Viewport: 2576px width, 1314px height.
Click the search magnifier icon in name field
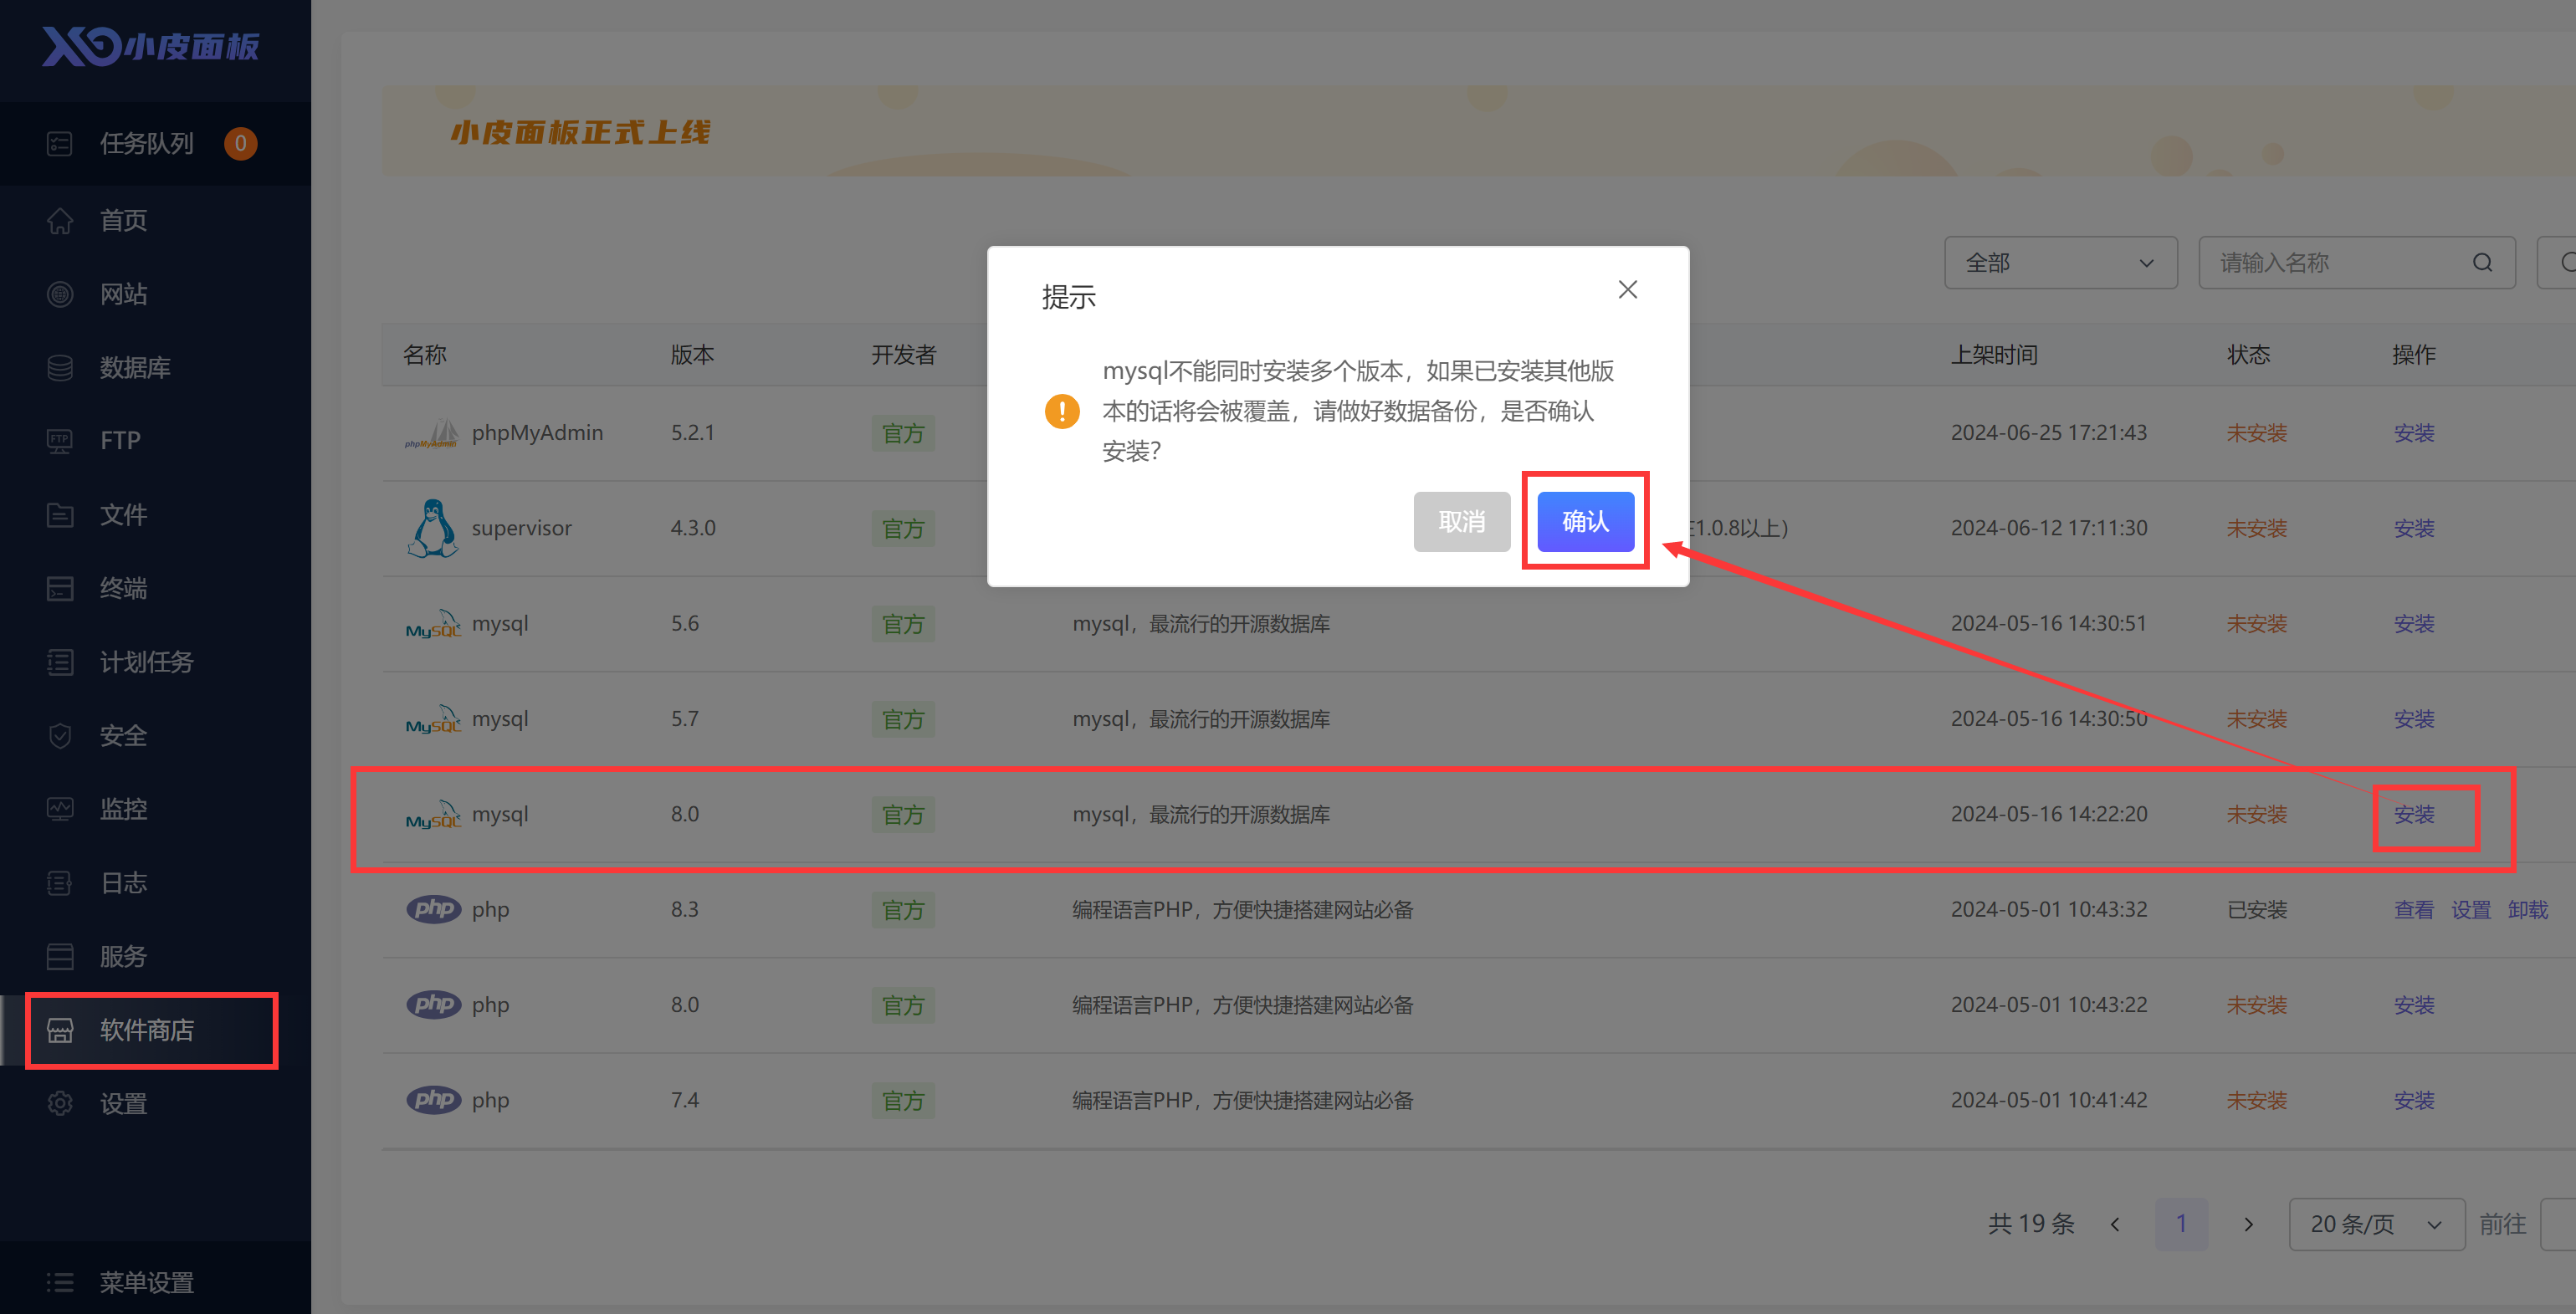[x=2482, y=263]
